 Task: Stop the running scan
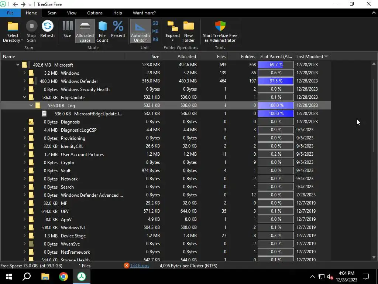[x=31, y=32]
